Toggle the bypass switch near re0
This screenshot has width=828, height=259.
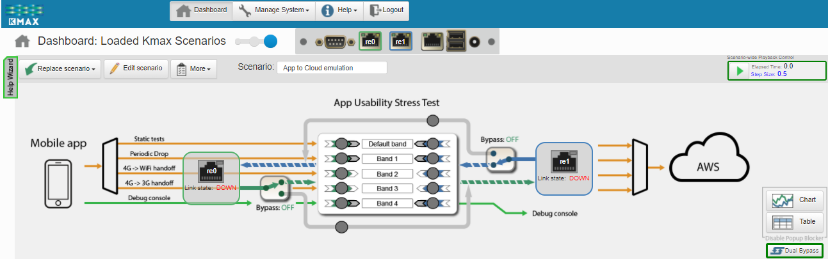[x=275, y=190]
